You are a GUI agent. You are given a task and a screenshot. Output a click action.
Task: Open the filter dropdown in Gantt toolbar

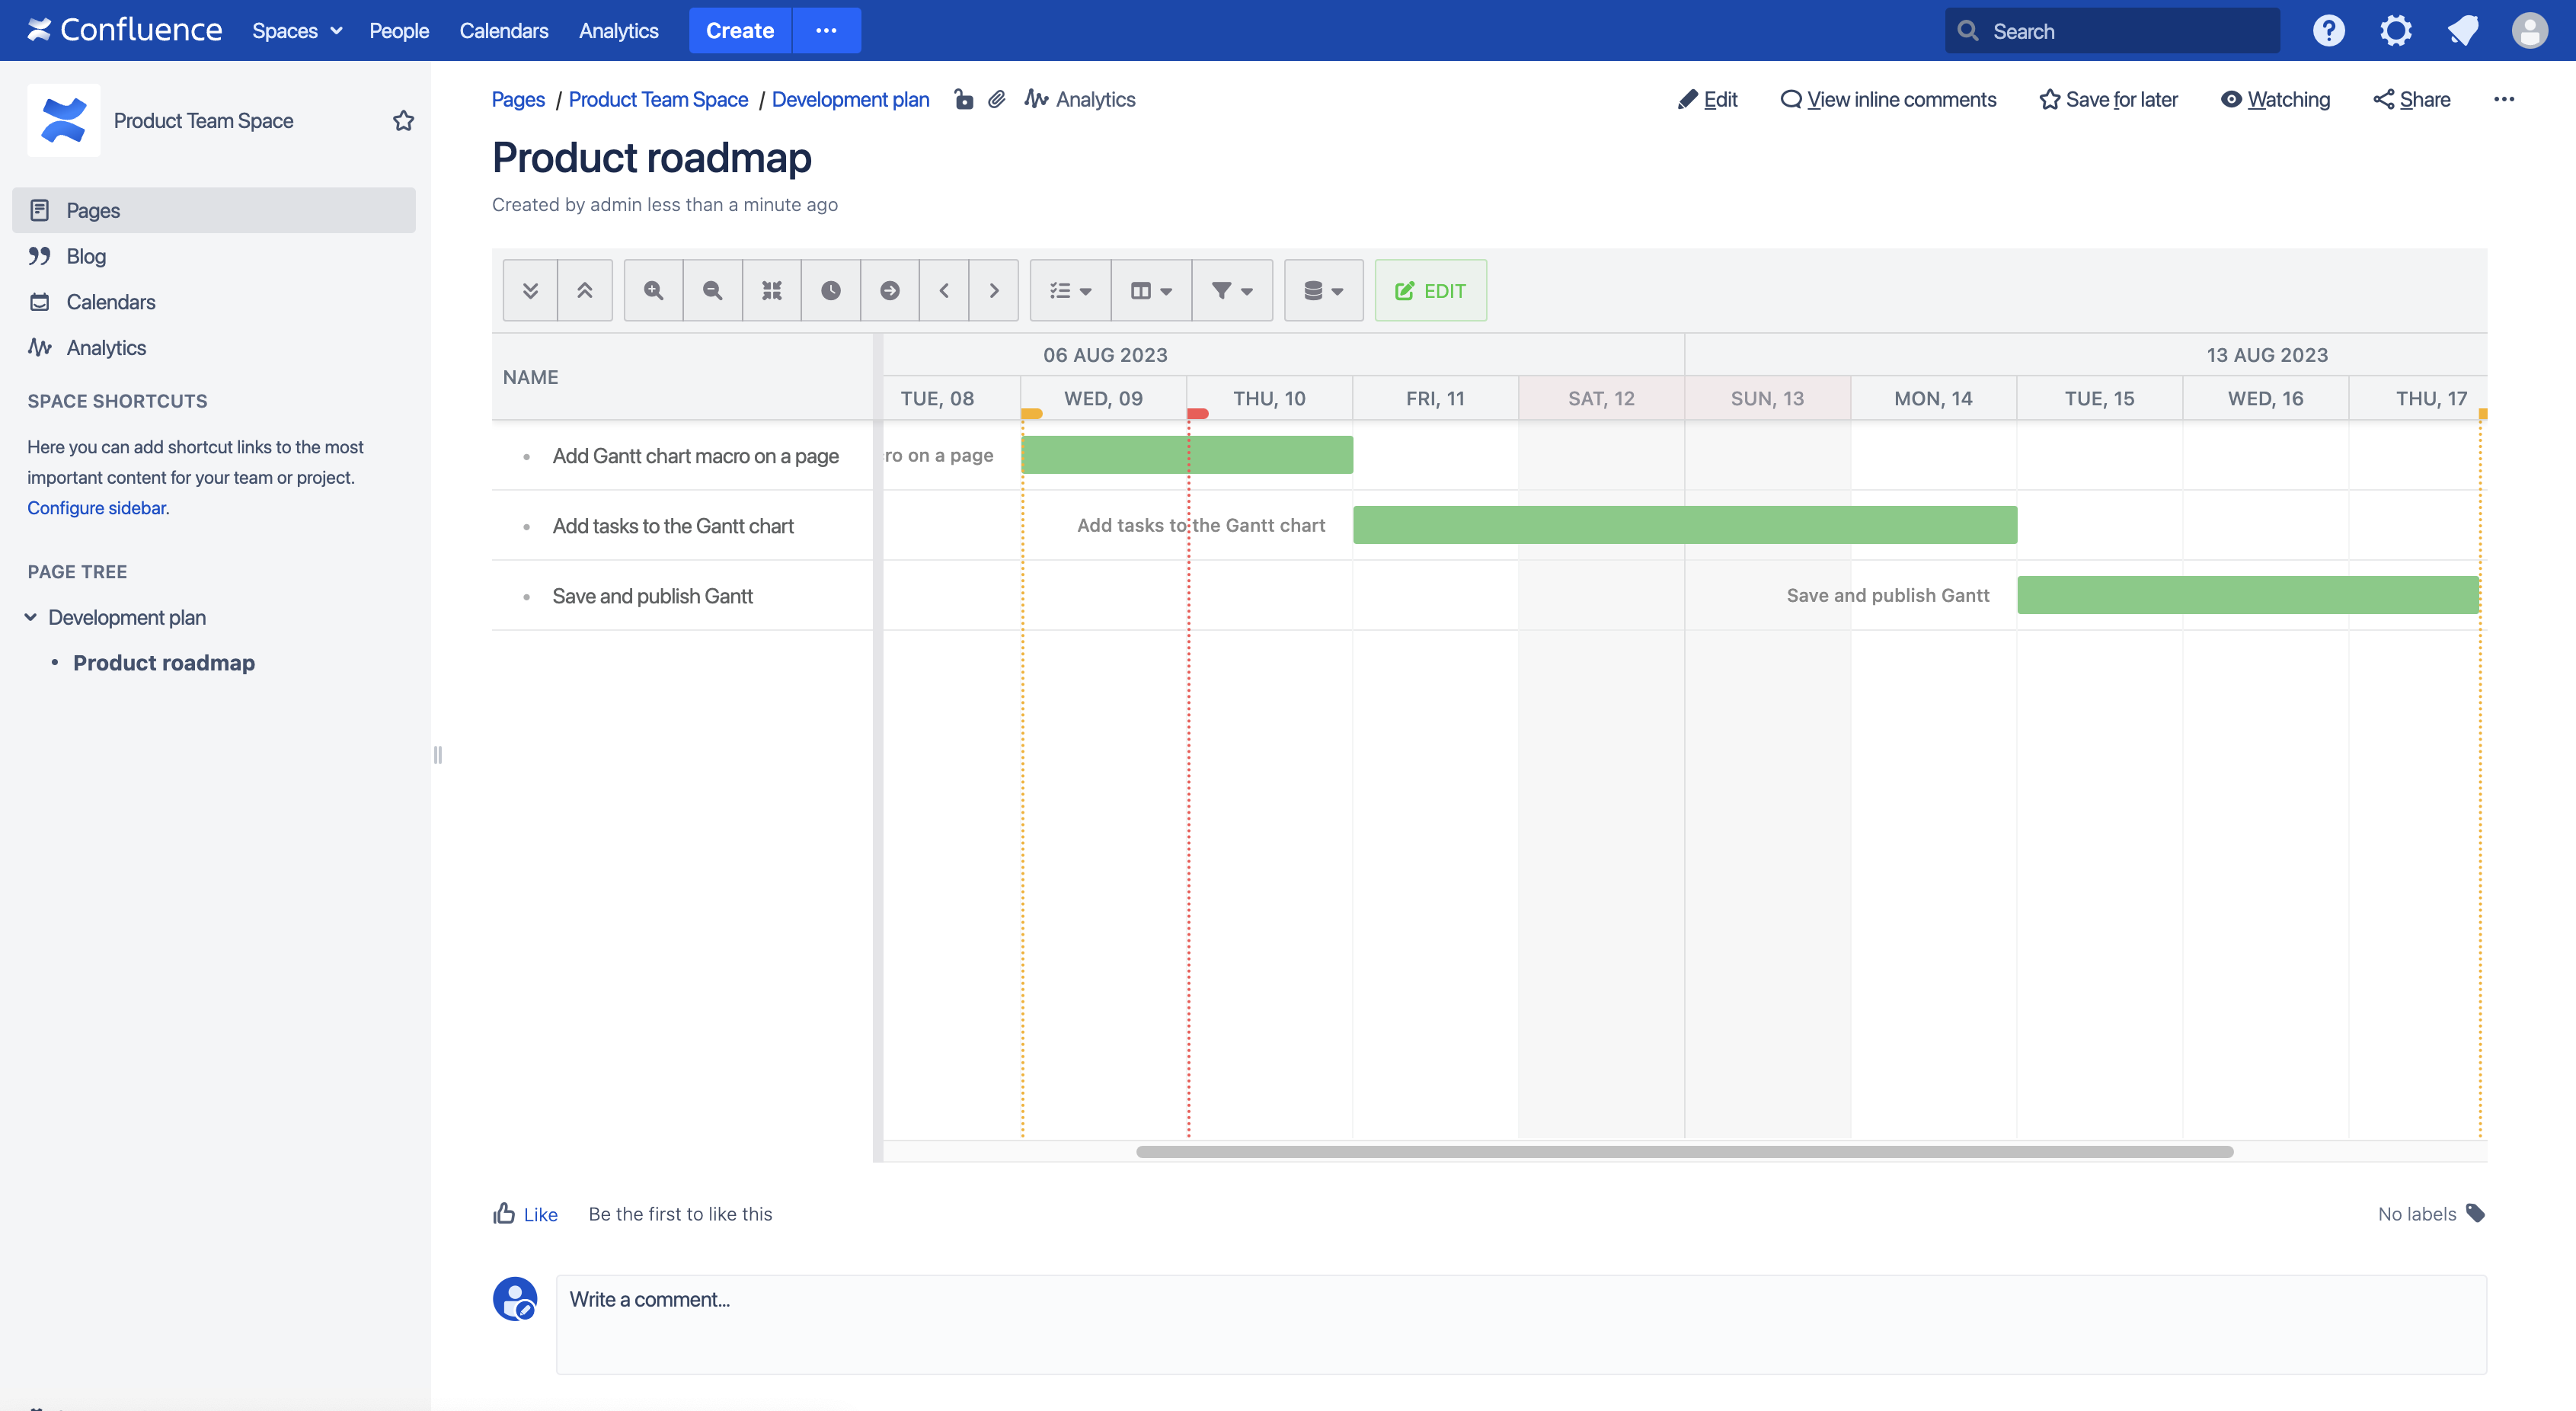coord(1232,290)
